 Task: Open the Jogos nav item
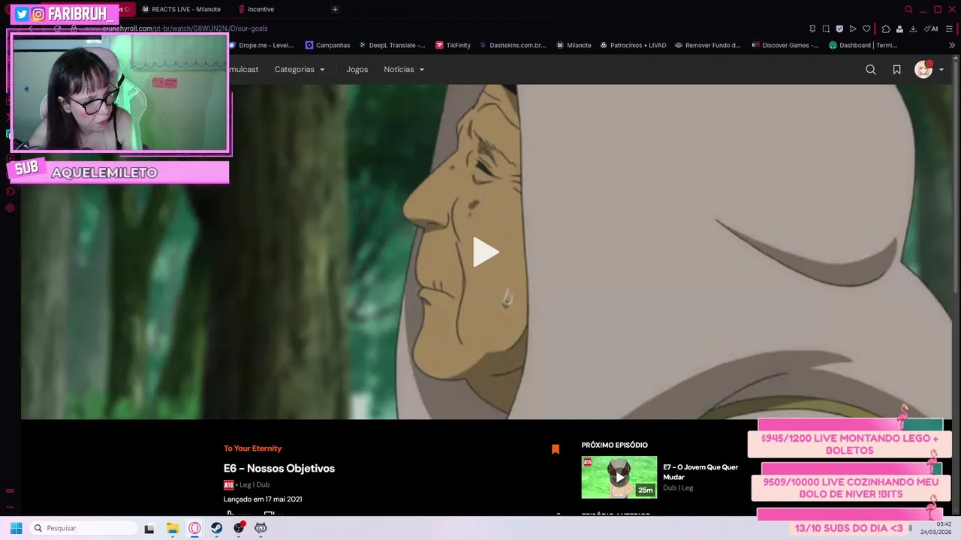pyautogui.click(x=357, y=70)
